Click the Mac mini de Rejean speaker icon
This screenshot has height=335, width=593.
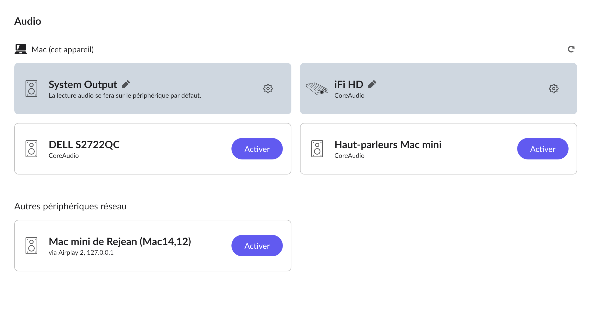pos(31,246)
